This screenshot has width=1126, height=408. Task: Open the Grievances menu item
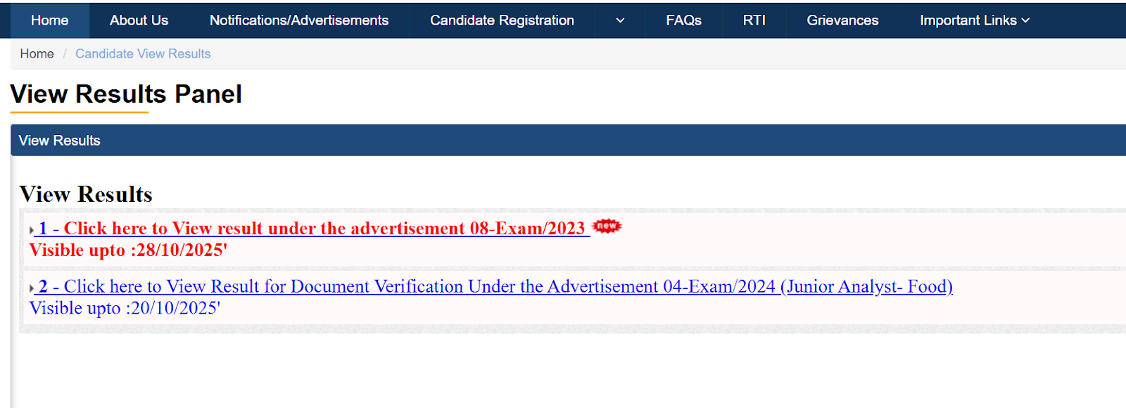842,20
